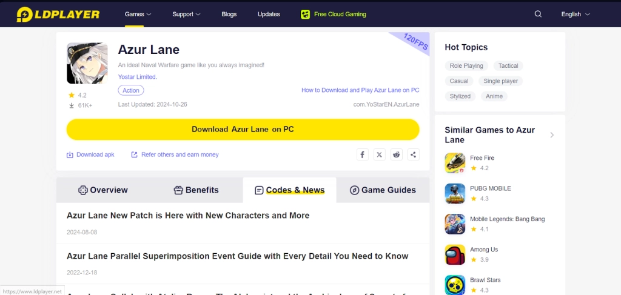This screenshot has height=295, width=621.
Task: Click Download Azur Lane on PC button
Action: point(243,129)
